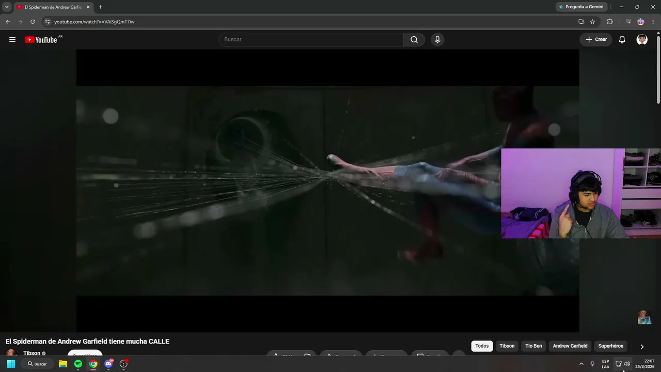Click the ESP LAA language indicator
This screenshot has height=372, width=661.
(605, 364)
